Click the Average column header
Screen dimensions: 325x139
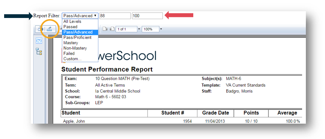tap(287, 113)
